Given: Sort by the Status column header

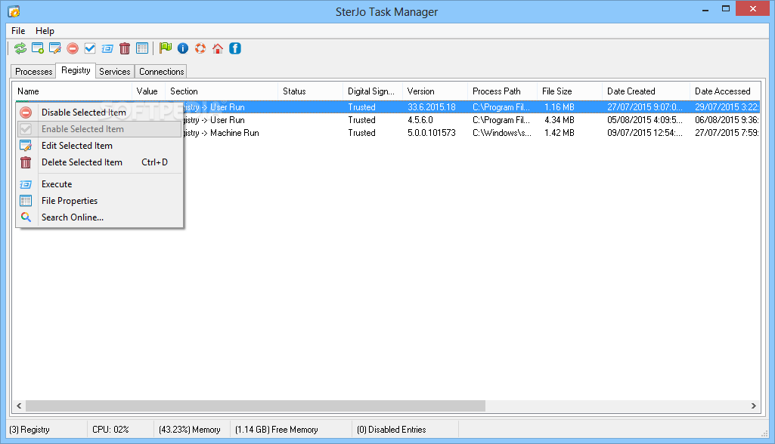Looking at the screenshot, I should (x=311, y=91).
